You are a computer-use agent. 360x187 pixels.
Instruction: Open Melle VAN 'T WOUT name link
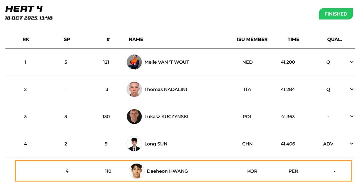coord(167,62)
